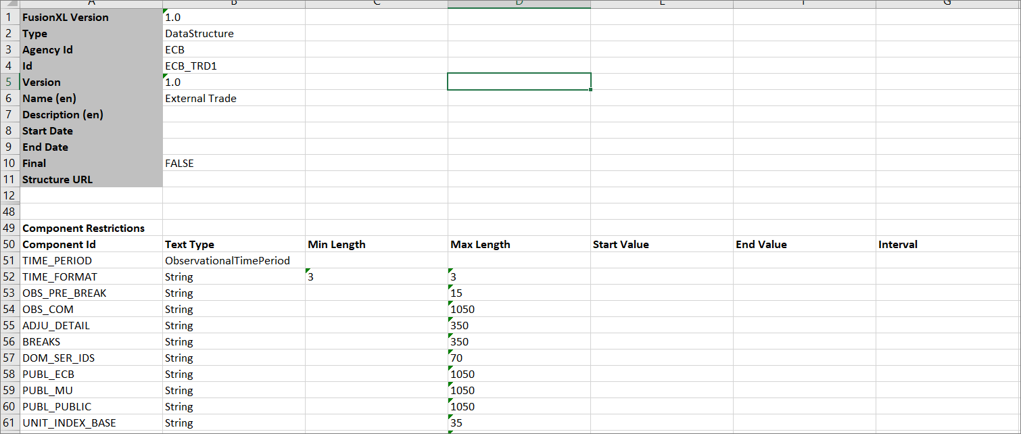Select column D header
This screenshot has height=434, width=1021.
pos(519,3)
